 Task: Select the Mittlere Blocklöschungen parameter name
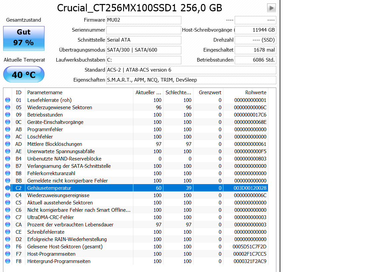coord(55,144)
